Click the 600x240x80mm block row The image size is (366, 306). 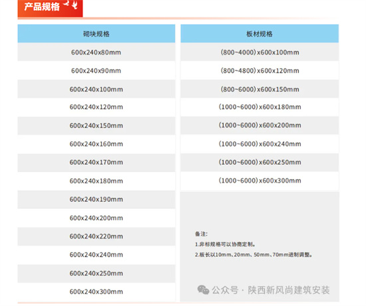[x=96, y=52]
